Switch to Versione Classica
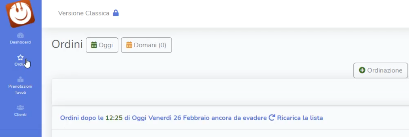The image size is (409, 137). [84, 13]
